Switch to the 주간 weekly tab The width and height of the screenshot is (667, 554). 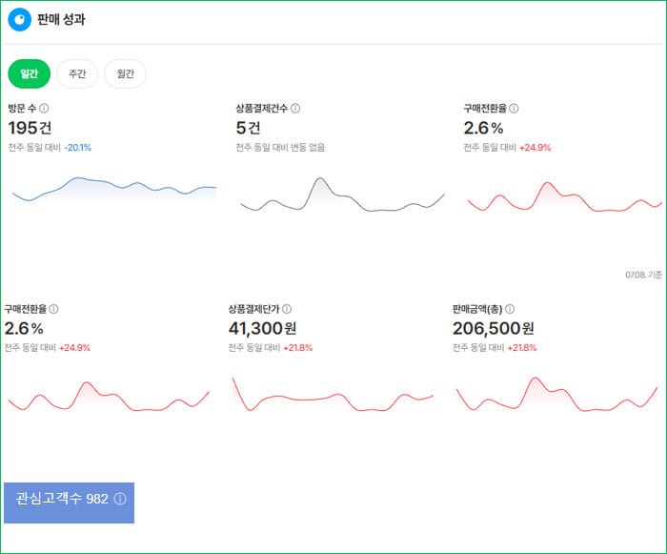tap(77, 73)
